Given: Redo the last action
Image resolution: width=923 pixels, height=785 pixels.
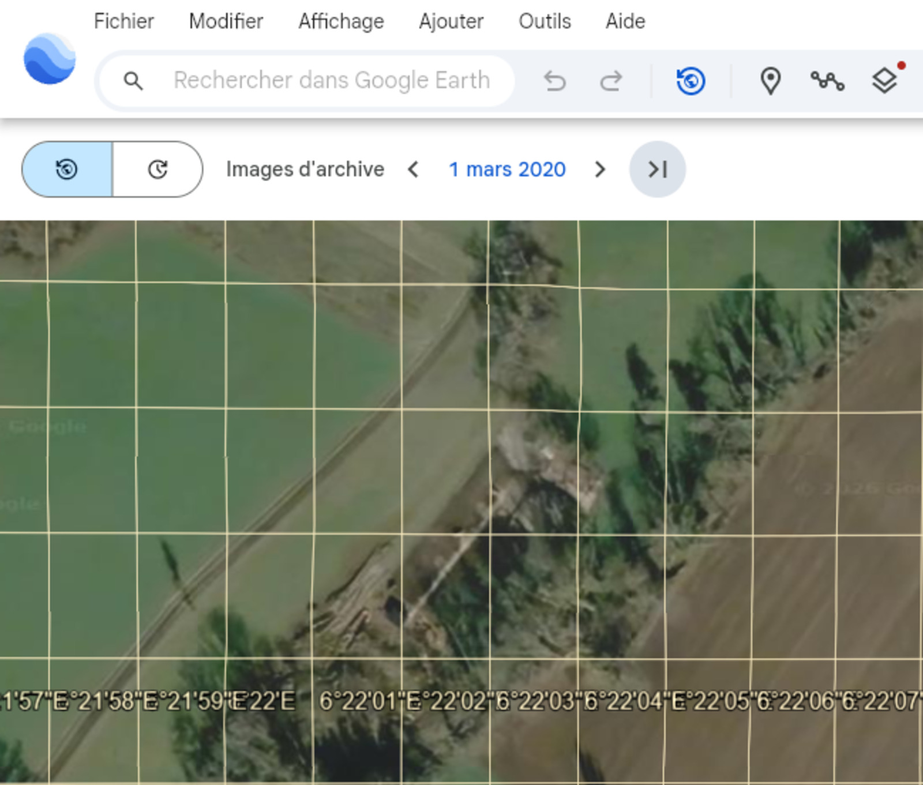Looking at the screenshot, I should coord(611,81).
